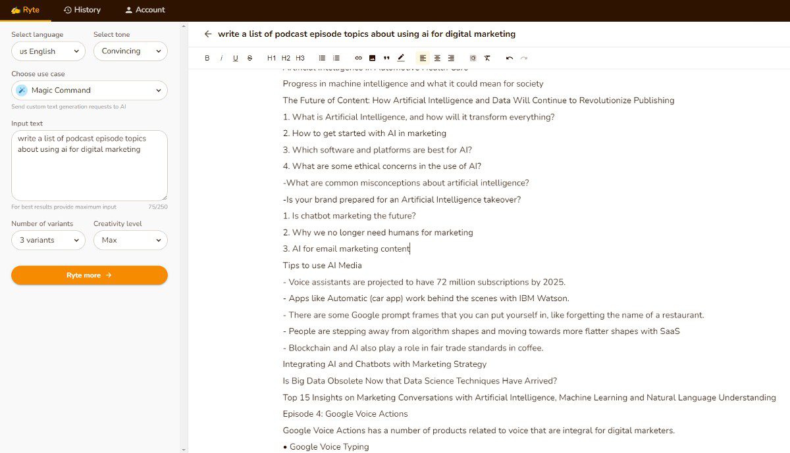Clear text formatting
This screenshot has height=453, width=790.
(x=487, y=58)
